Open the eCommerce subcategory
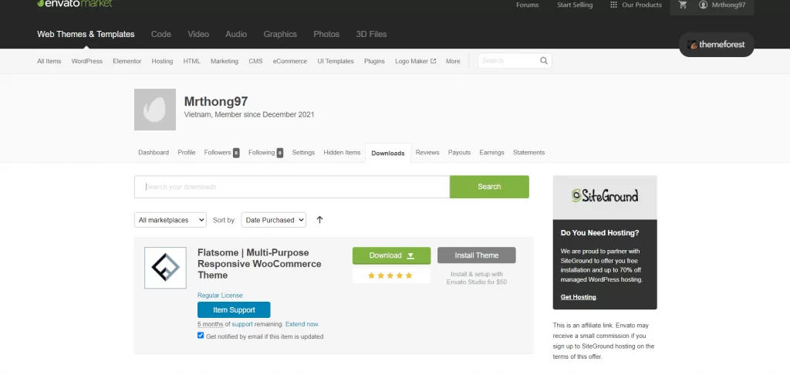 click(x=290, y=61)
